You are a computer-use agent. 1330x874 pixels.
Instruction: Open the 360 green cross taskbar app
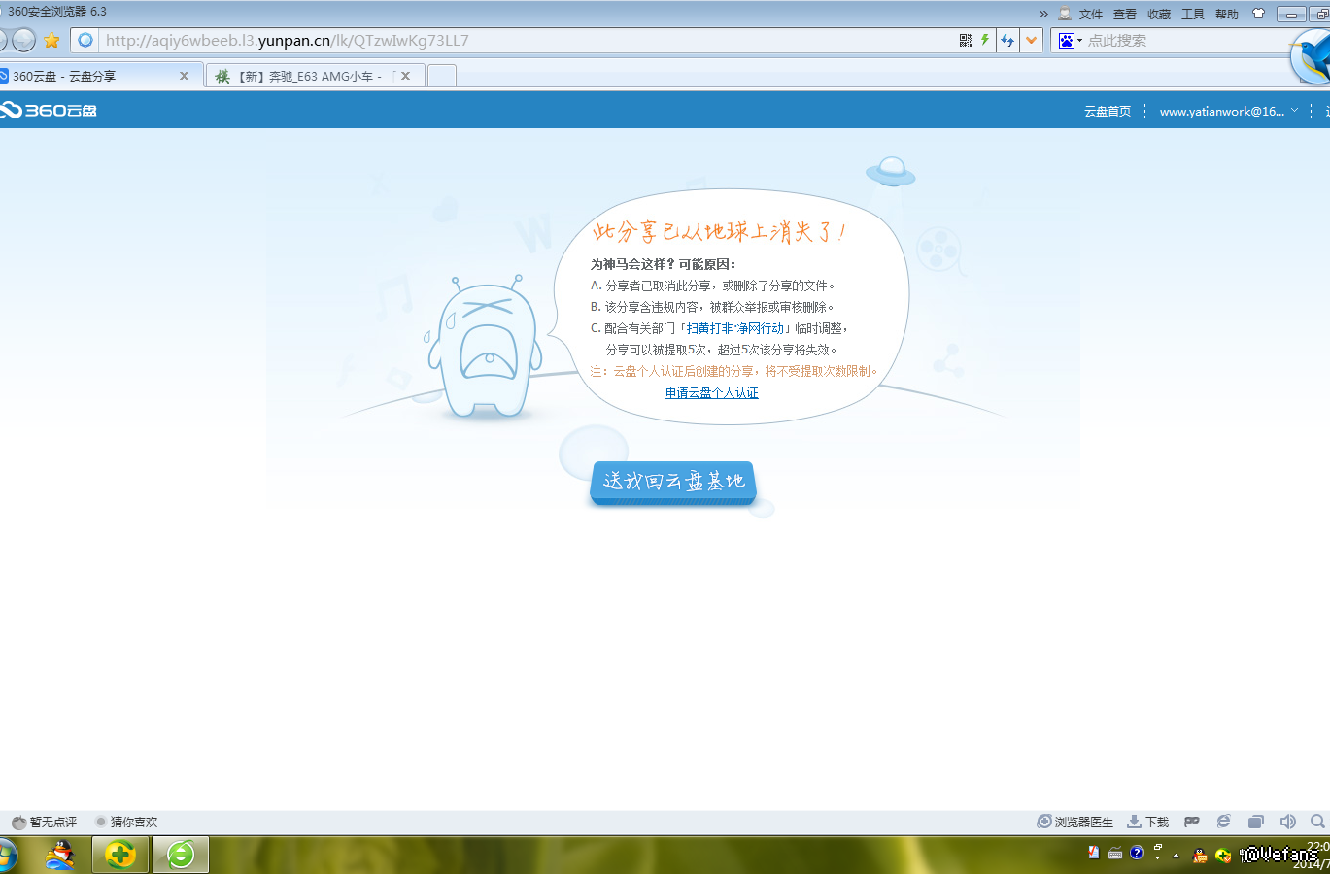(119, 856)
